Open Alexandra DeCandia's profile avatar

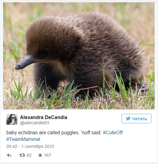click(x=12, y=119)
